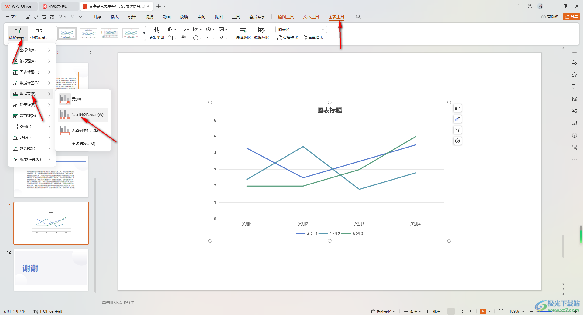
Task: Toggle the Notes (备注) pane button
Action: (x=412, y=311)
